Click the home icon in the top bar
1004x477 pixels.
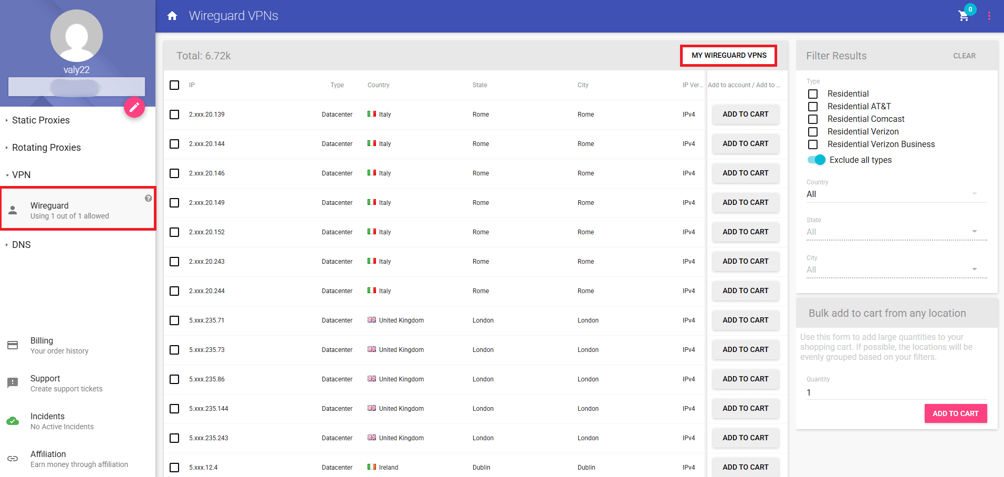[173, 15]
